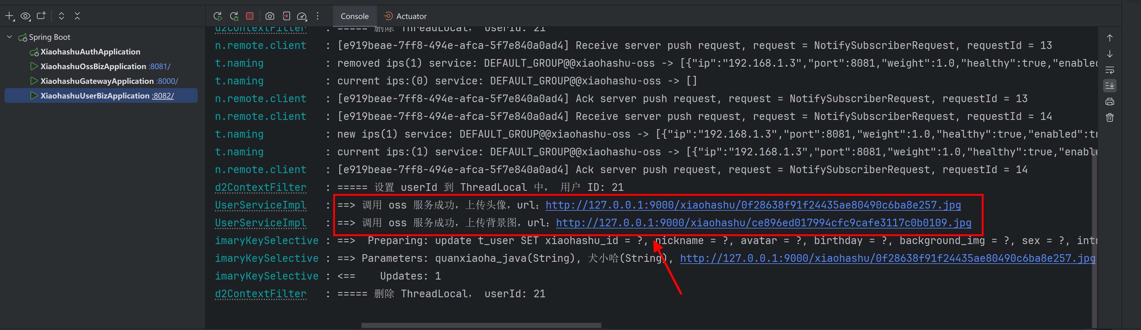
Task: Click the profiler gauge icon
Action: (x=302, y=17)
